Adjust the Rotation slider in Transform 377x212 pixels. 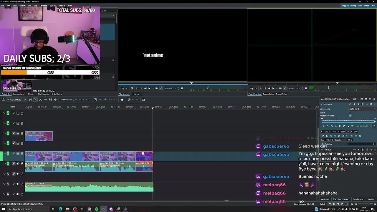point(348,144)
